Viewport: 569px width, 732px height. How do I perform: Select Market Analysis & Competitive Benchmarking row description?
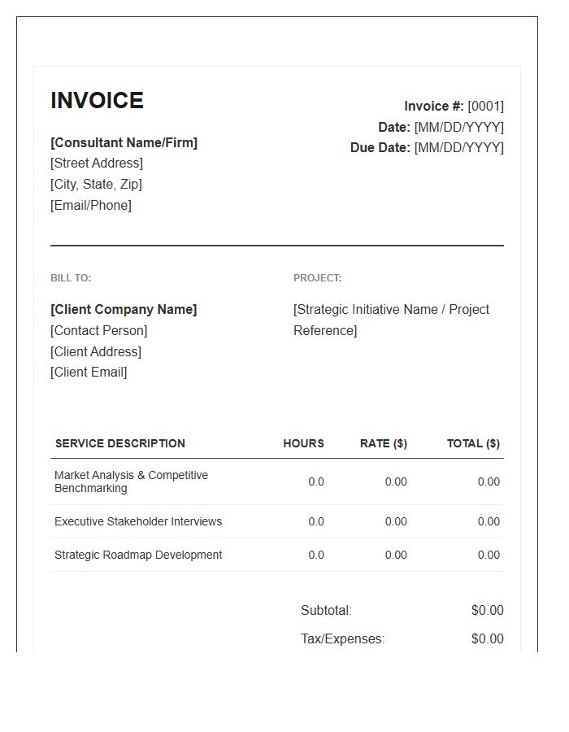coord(131,481)
